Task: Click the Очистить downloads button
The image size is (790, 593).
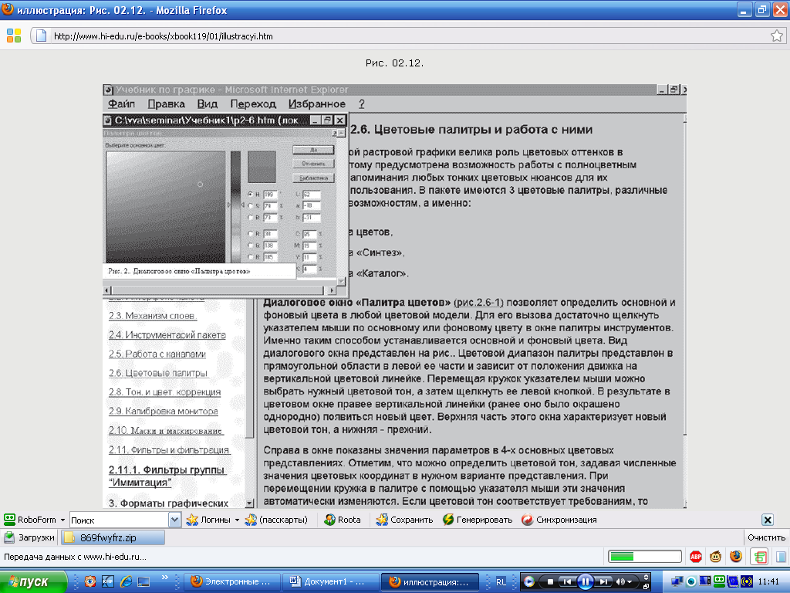Action: pos(766,537)
